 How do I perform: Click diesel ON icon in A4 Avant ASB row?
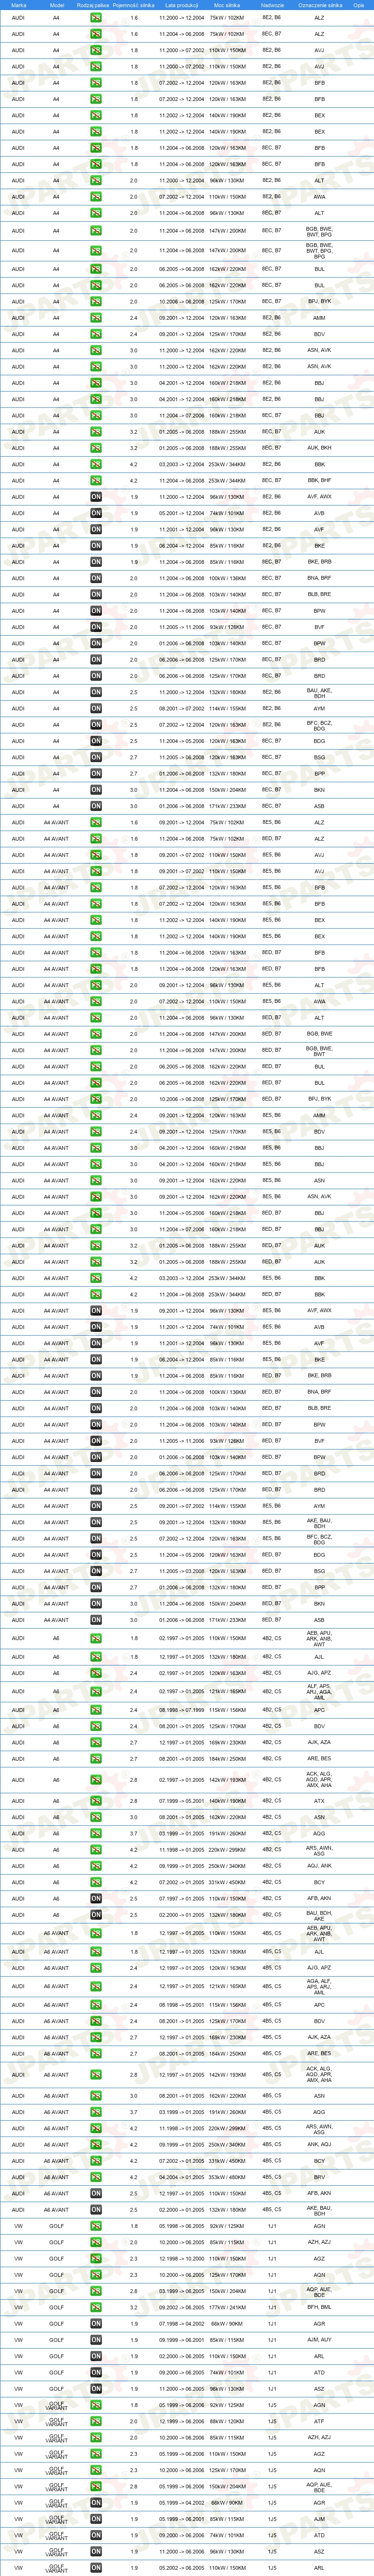tap(96, 1620)
